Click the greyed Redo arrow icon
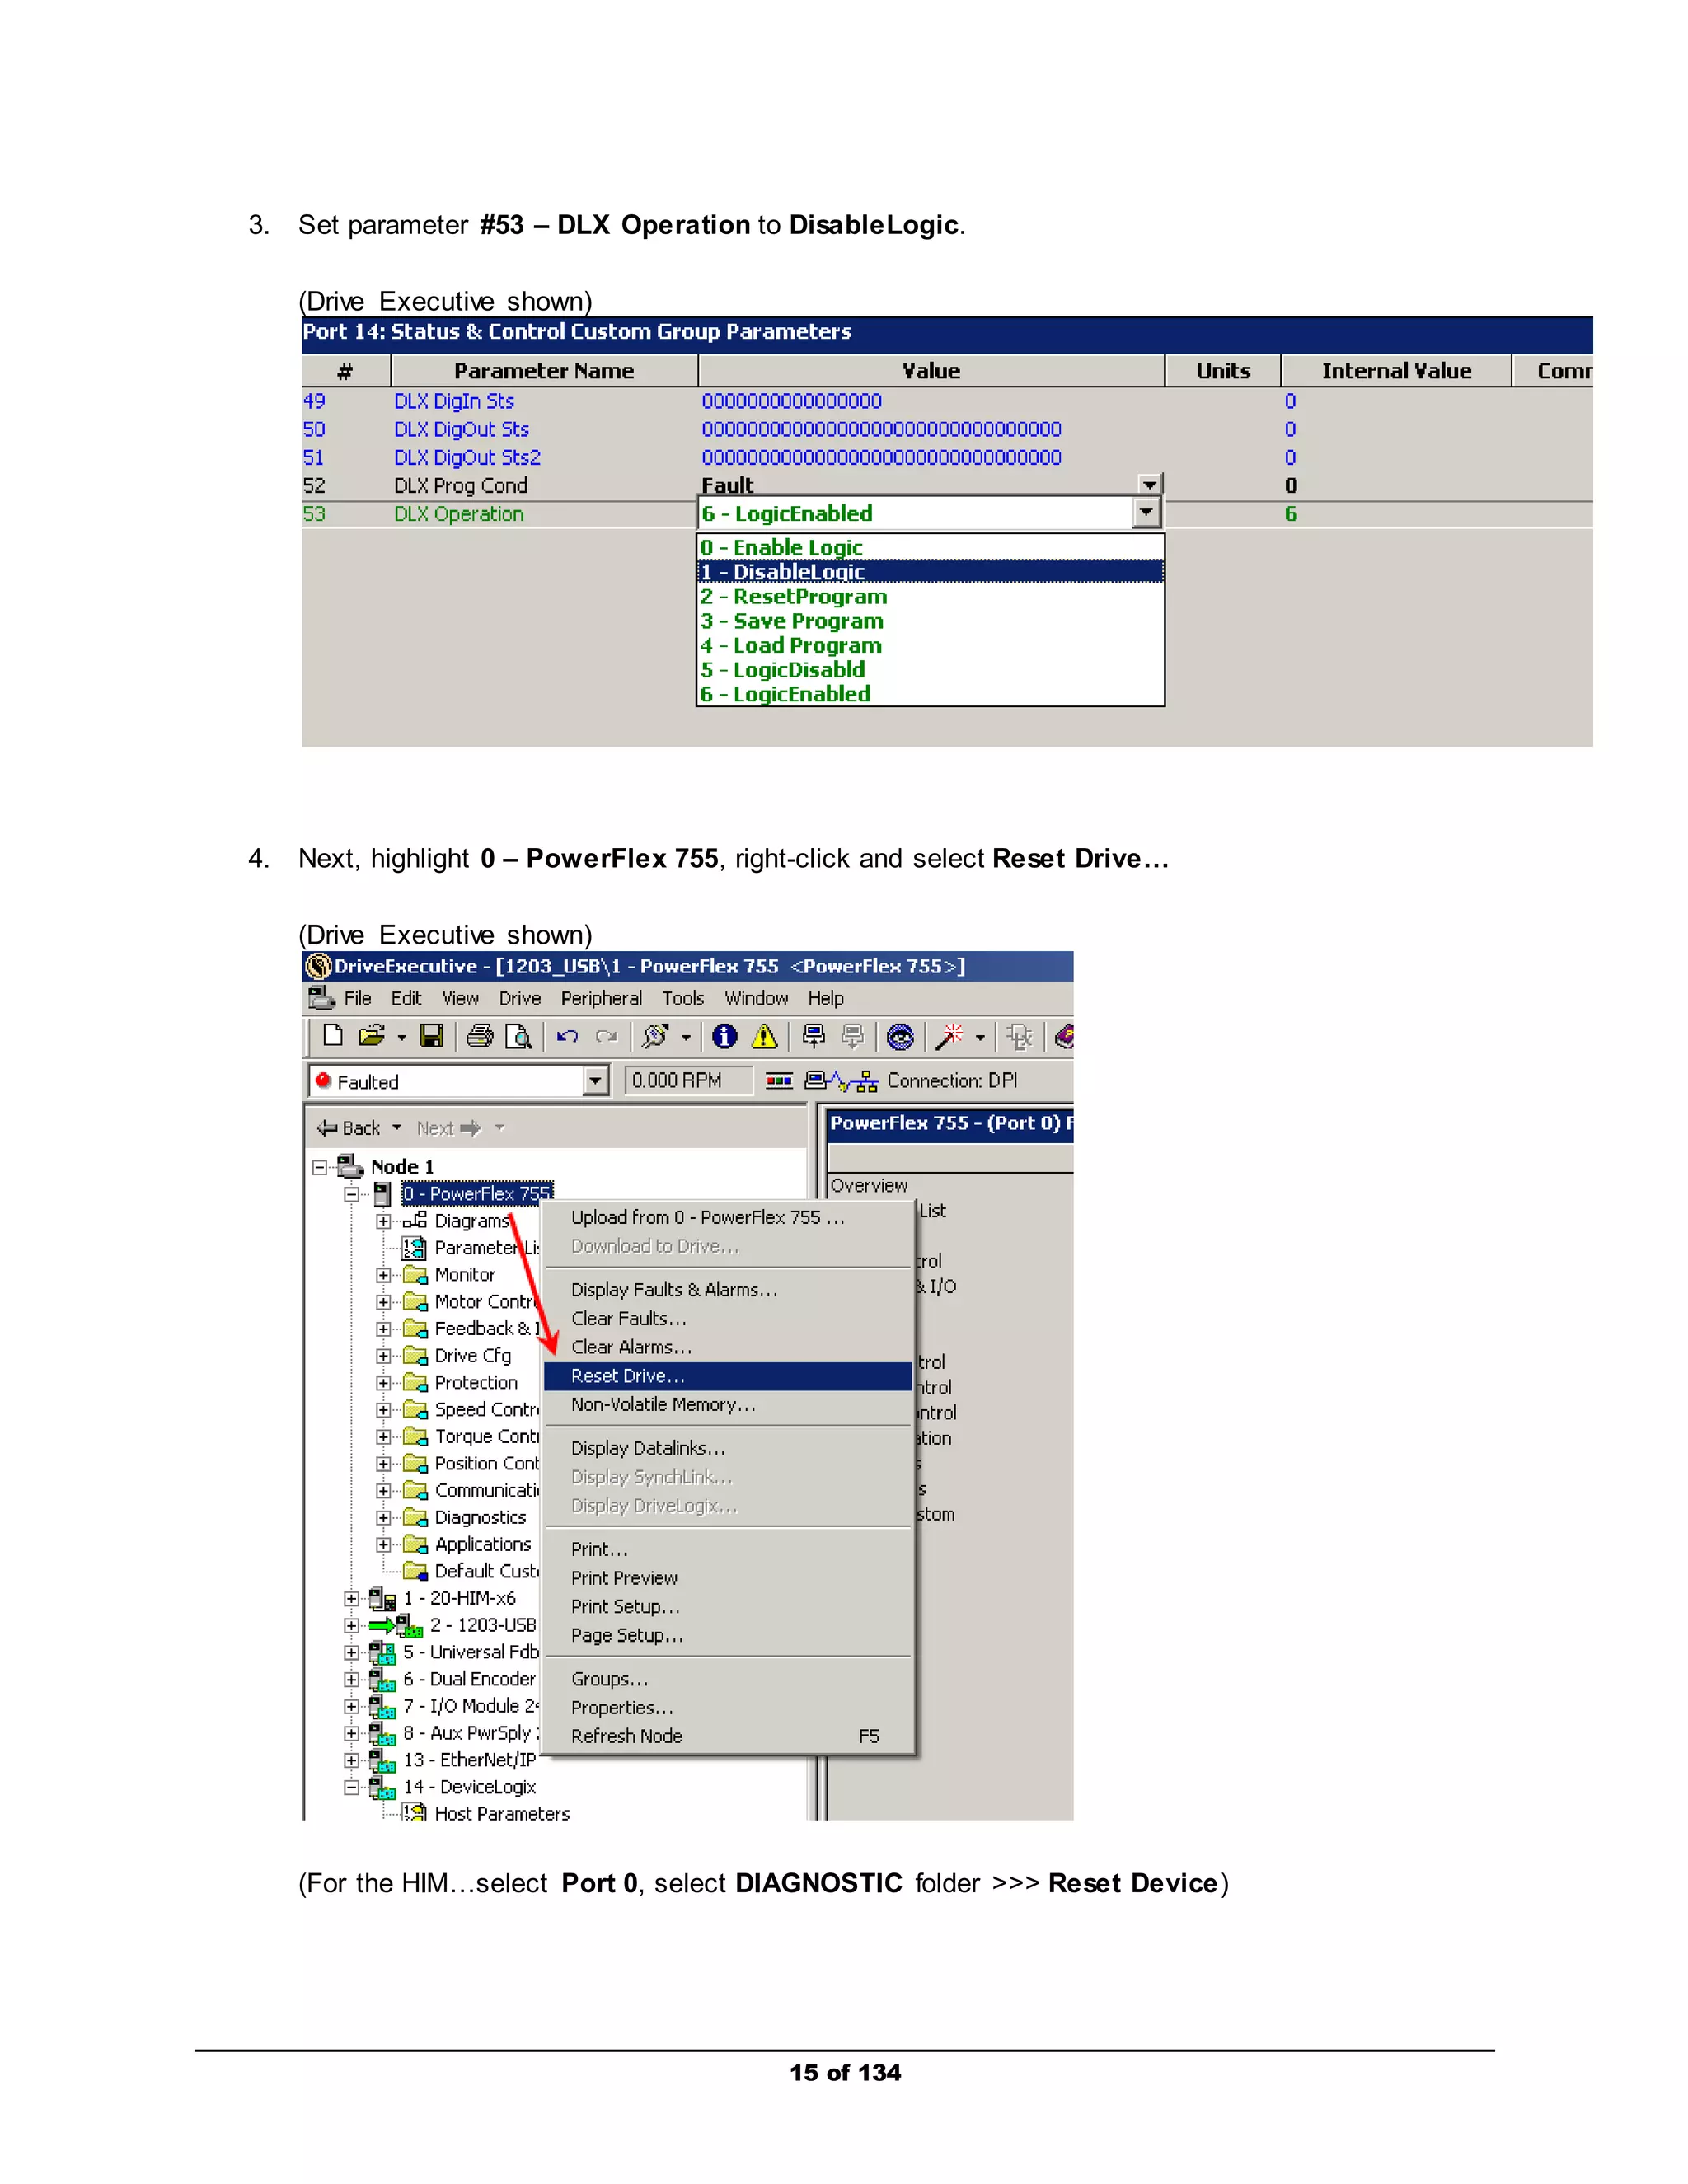This screenshot has height=2184, width=1688. [x=606, y=1037]
